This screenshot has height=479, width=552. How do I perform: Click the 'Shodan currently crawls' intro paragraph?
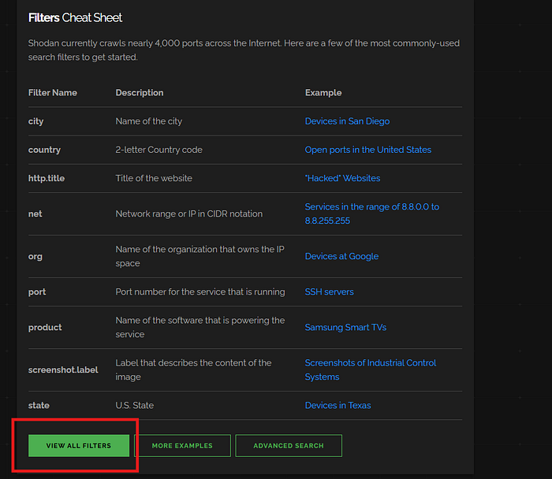pos(244,50)
